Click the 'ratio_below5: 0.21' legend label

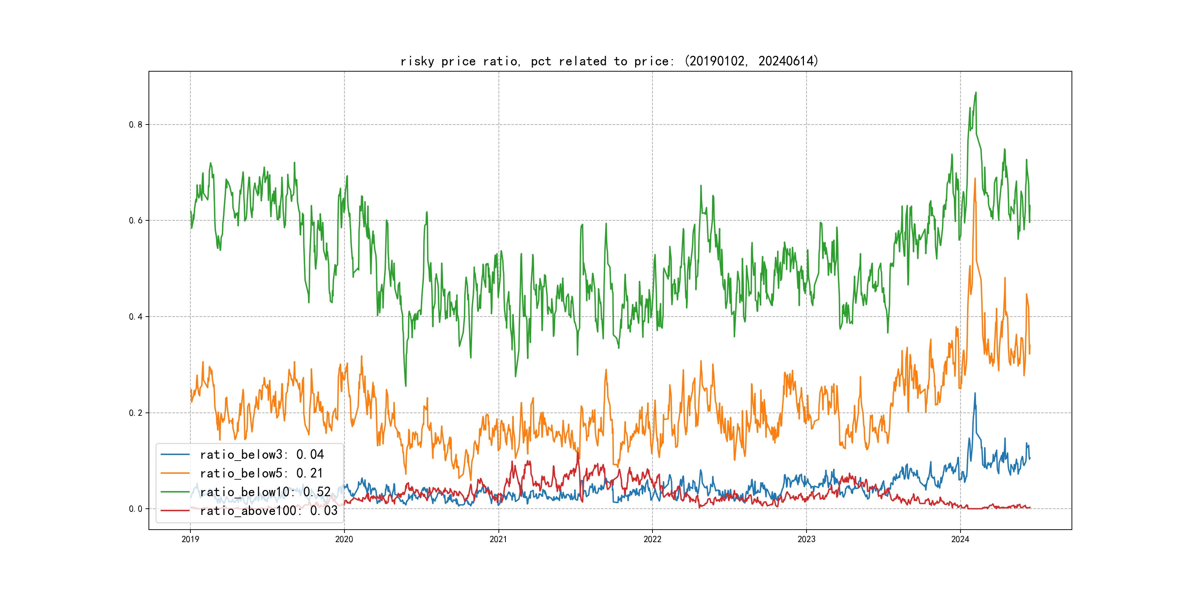(x=261, y=473)
